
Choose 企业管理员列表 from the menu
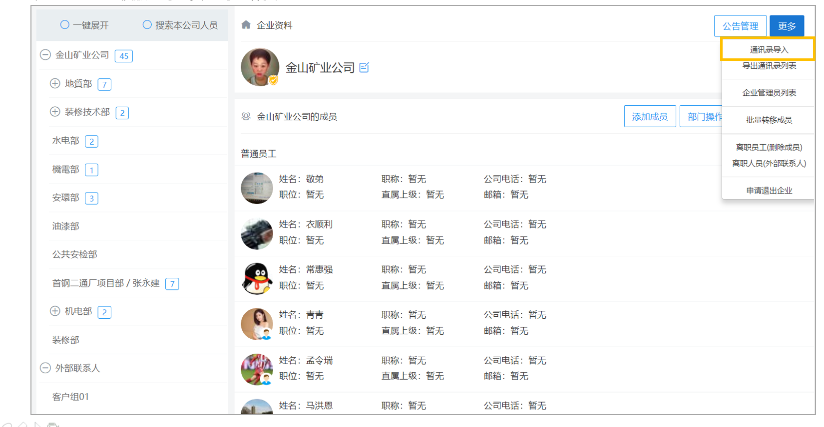(x=769, y=93)
